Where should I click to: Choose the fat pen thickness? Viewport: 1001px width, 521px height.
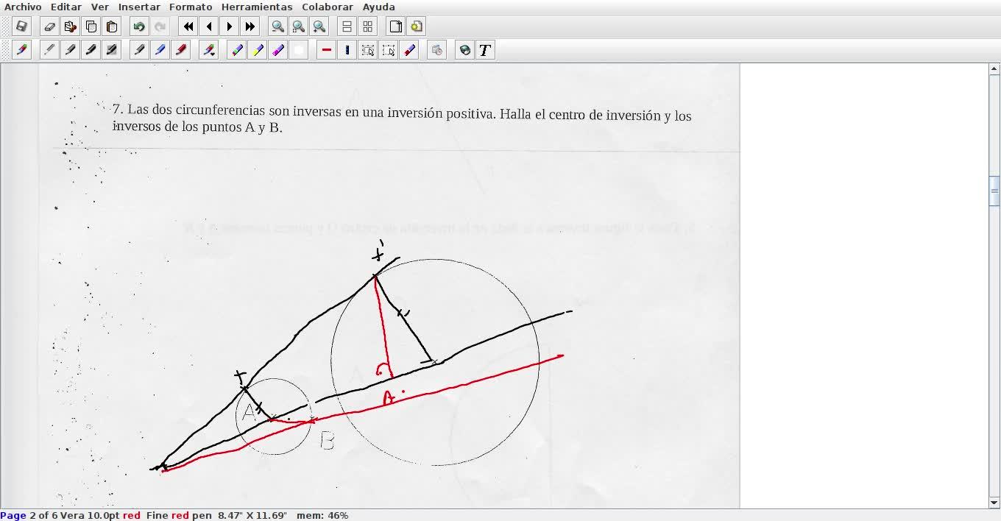pyautogui.click(x=112, y=50)
